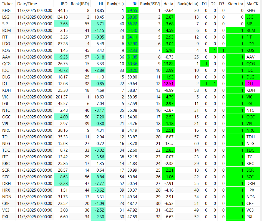Click IBD value 124.18 for LSG
Viewport: 262px width, 221px height.
coord(62,17)
